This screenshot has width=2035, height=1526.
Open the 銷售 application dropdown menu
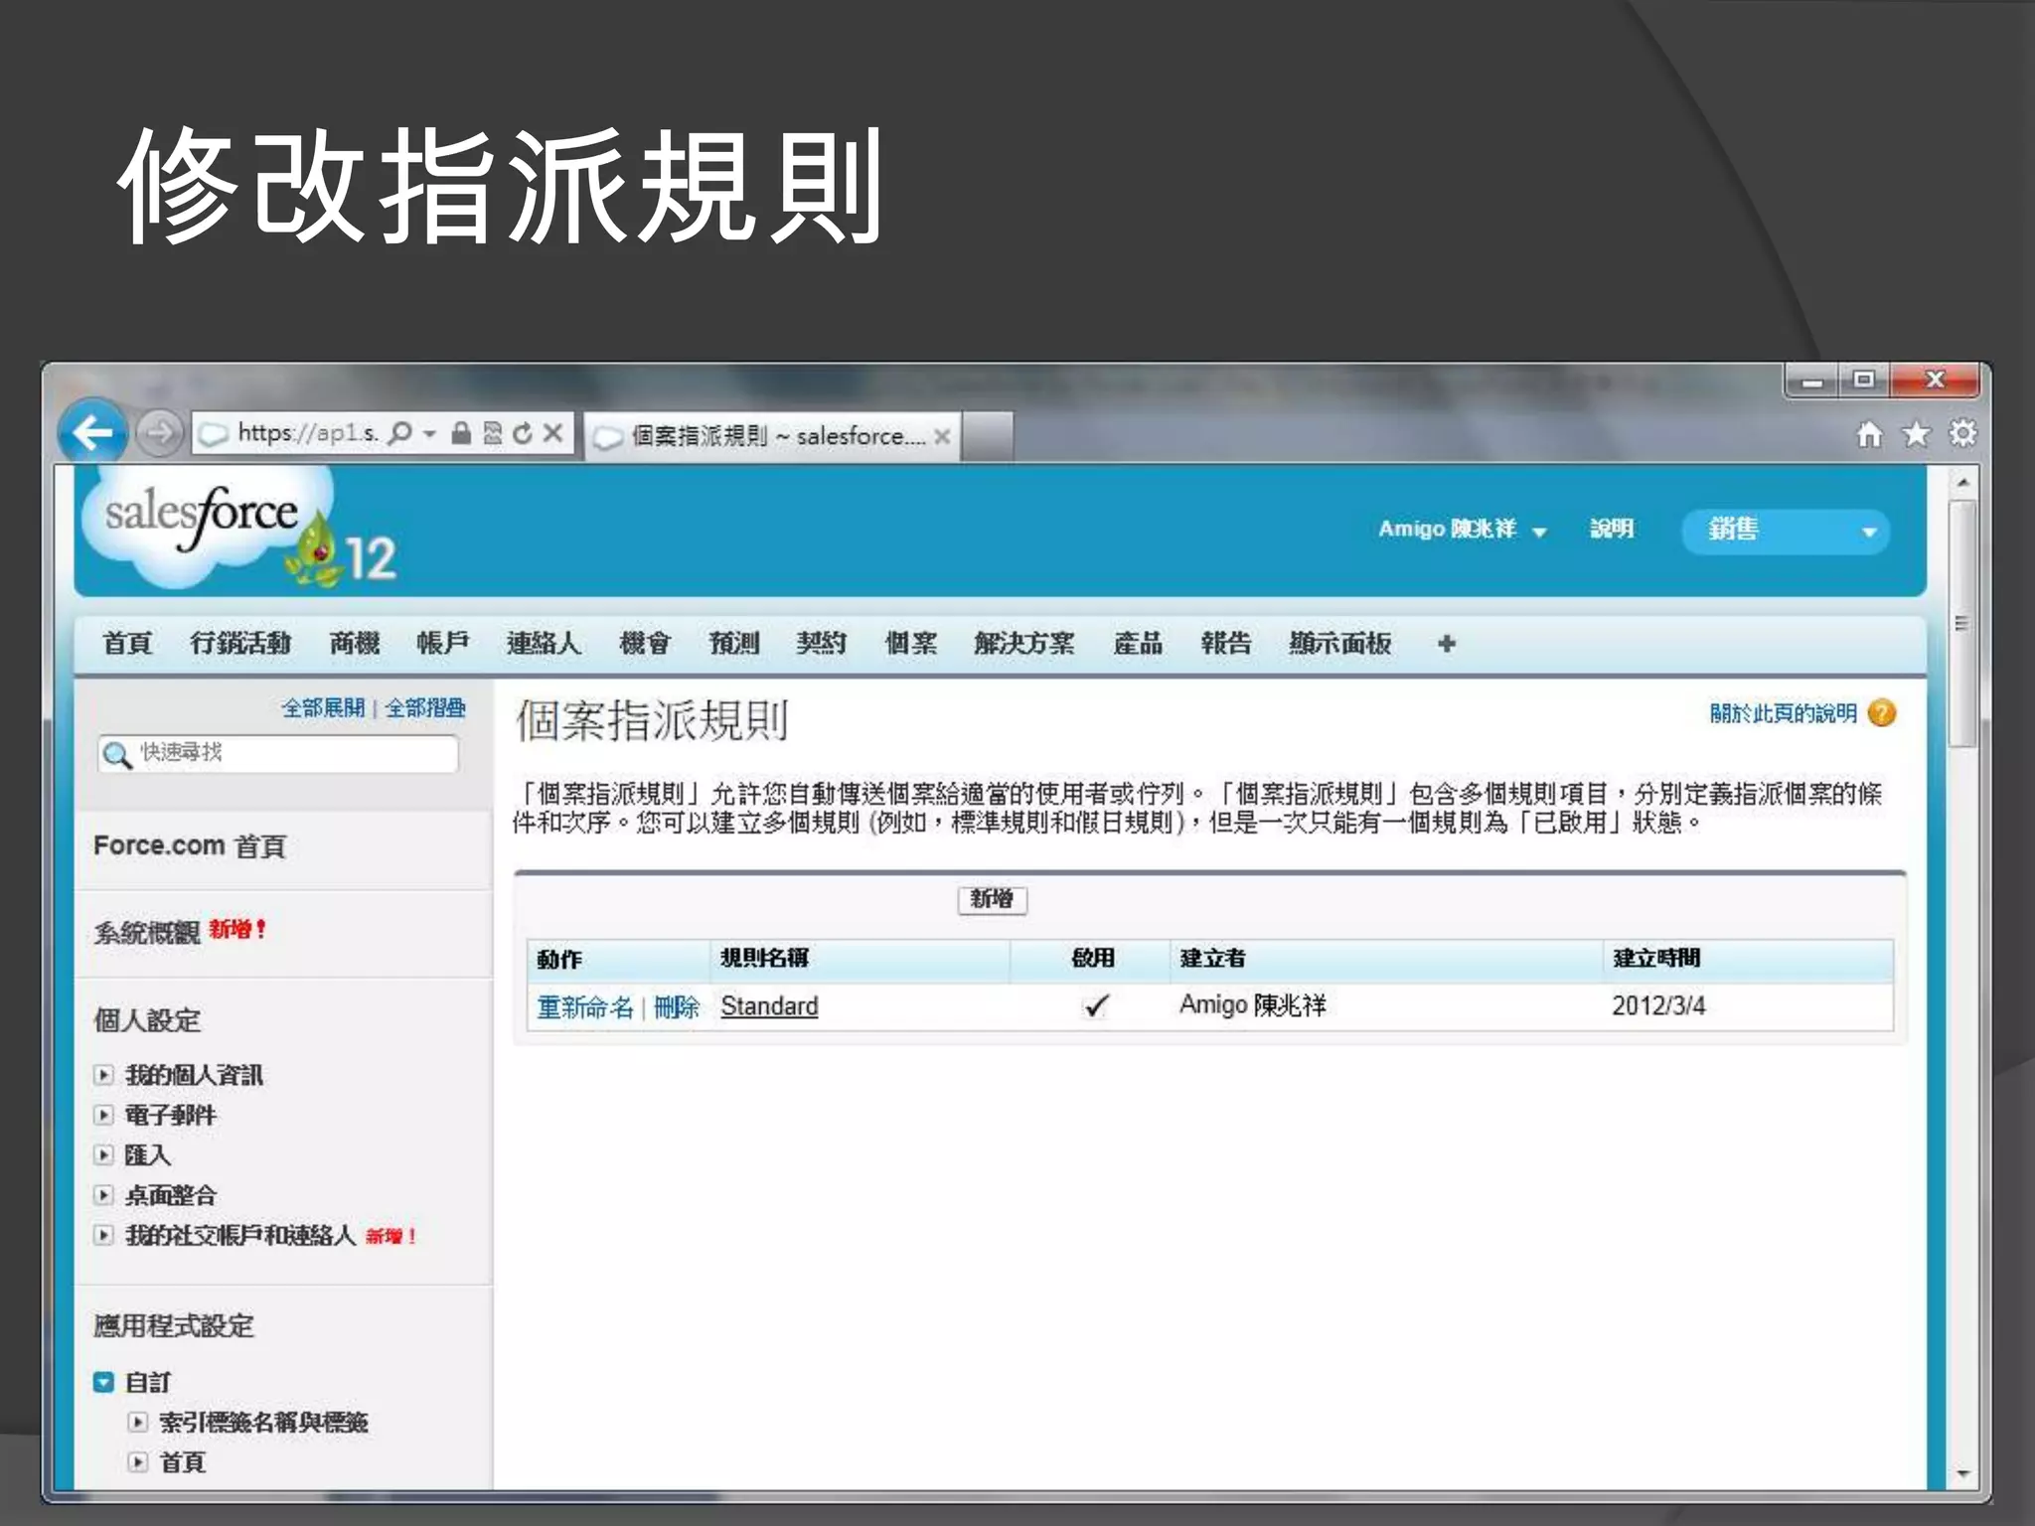pyautogui.click(x=1785, y=531)
